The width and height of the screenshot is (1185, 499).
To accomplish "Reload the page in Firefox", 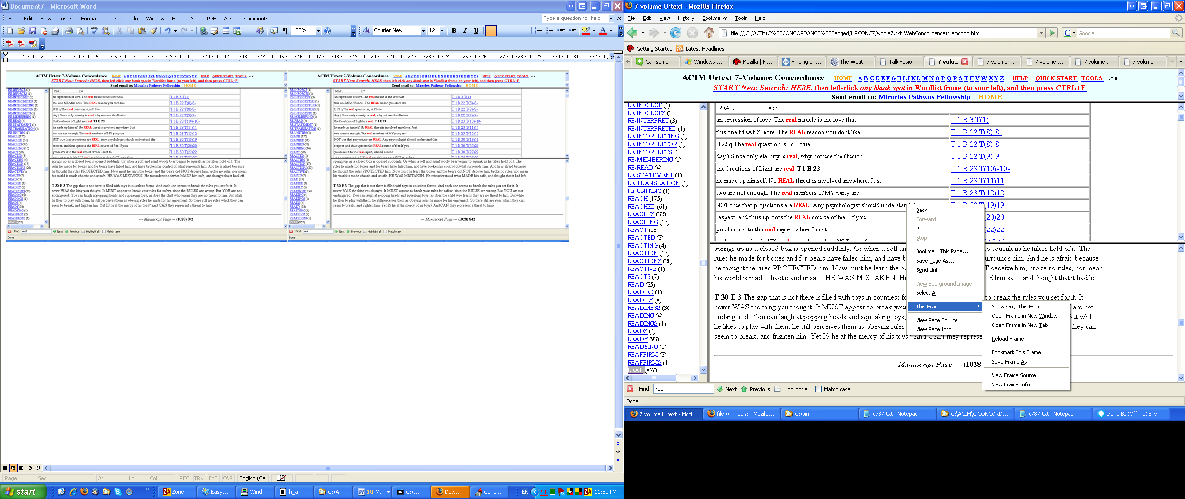I will 675,33.
